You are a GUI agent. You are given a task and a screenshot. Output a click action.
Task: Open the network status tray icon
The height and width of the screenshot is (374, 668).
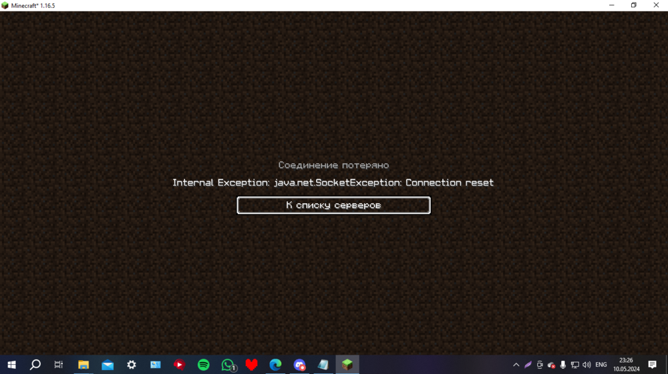[574, 365]
